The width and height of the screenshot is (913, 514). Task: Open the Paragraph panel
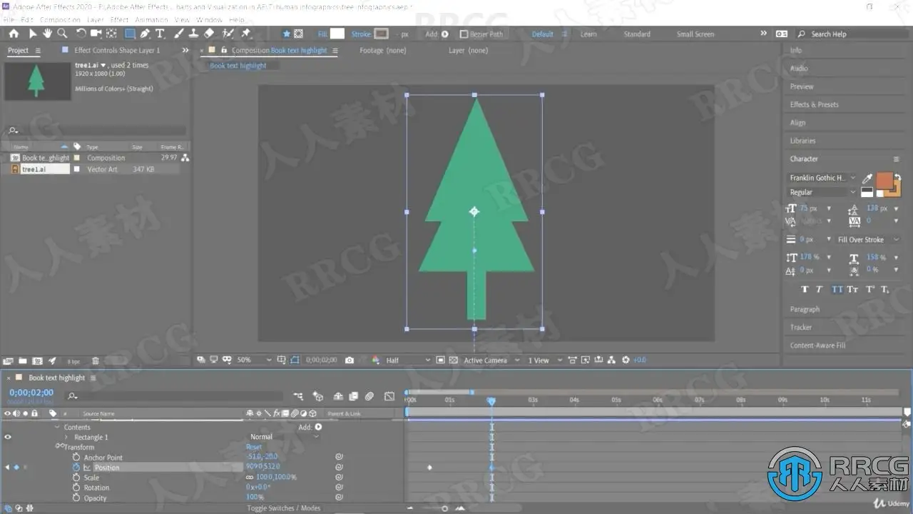[805, 309]
